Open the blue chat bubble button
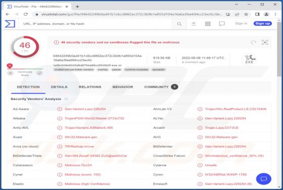Screen dimensions: 283x190 point(263,179)
